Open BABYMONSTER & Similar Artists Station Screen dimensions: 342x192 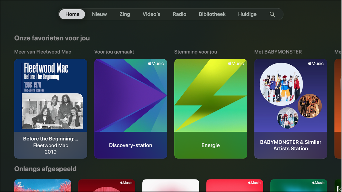coord(290,108)
